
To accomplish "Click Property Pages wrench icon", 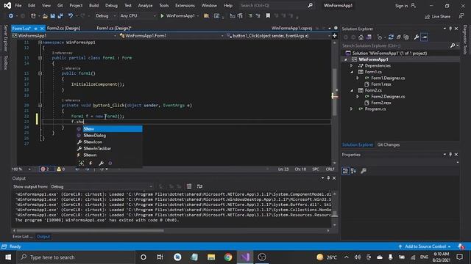I will (x=364, y=171).
